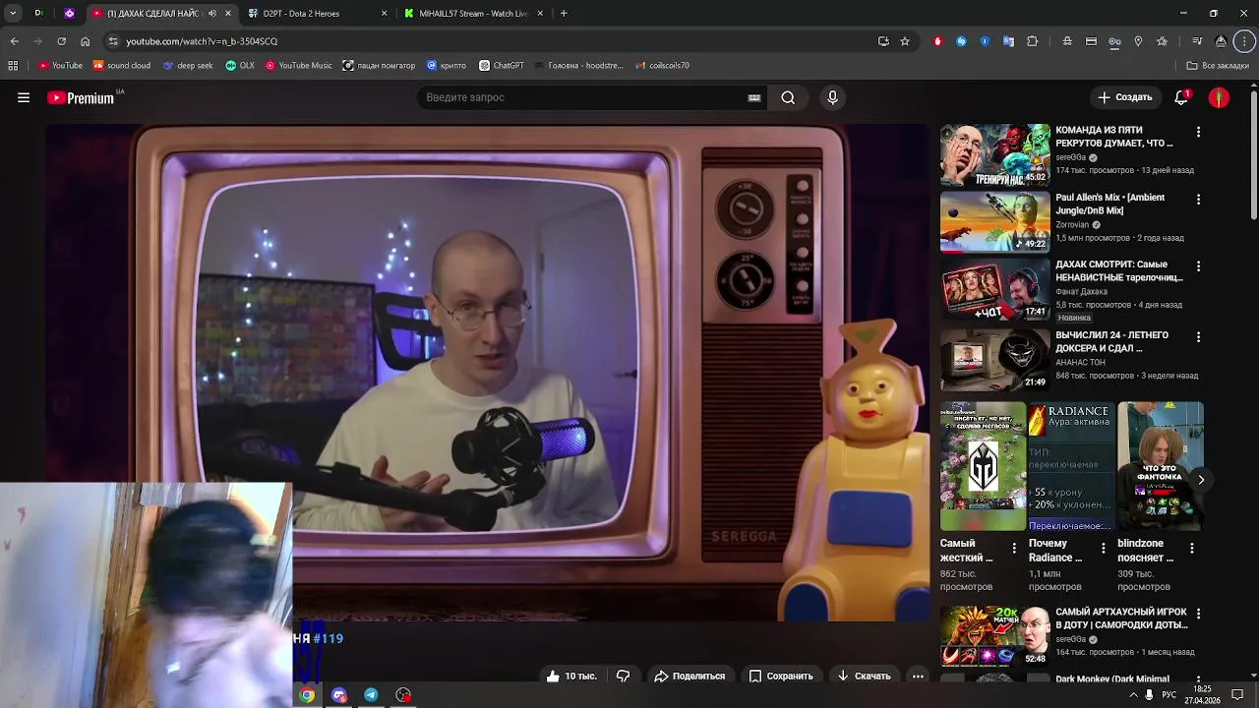Go back with the browser back arrow
Screen dimensions: 1259x708
[x=14, y=41]
